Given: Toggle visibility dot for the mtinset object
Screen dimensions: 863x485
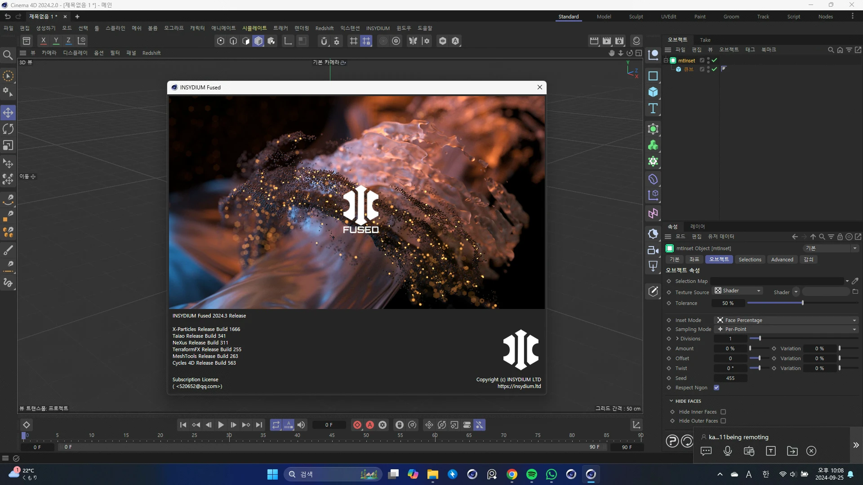Looking at the screenshot, I should [x=708, y=58].
